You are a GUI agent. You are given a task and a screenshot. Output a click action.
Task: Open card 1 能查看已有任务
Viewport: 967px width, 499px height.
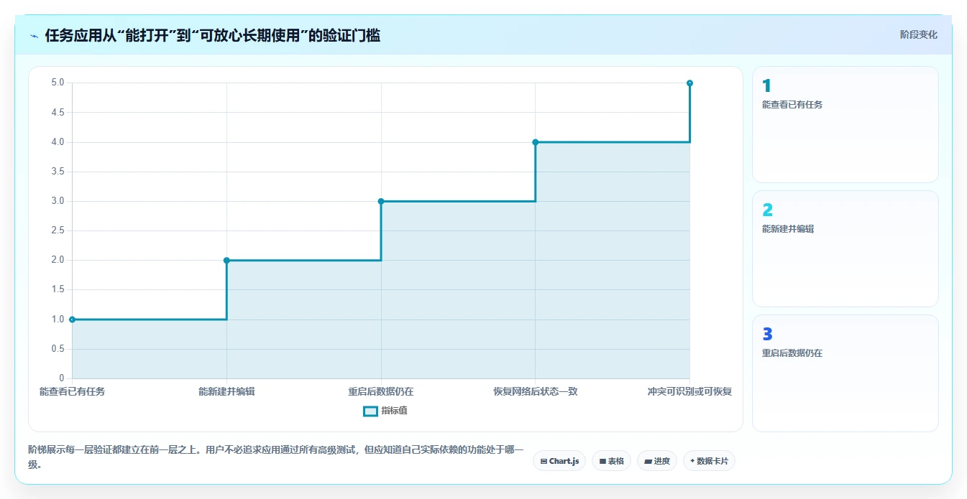coord(845,125)
